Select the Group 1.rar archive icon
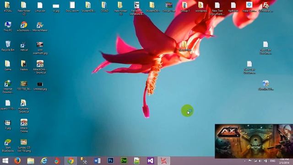The width and height of the screenshot is (293, 165). point(169,7)
